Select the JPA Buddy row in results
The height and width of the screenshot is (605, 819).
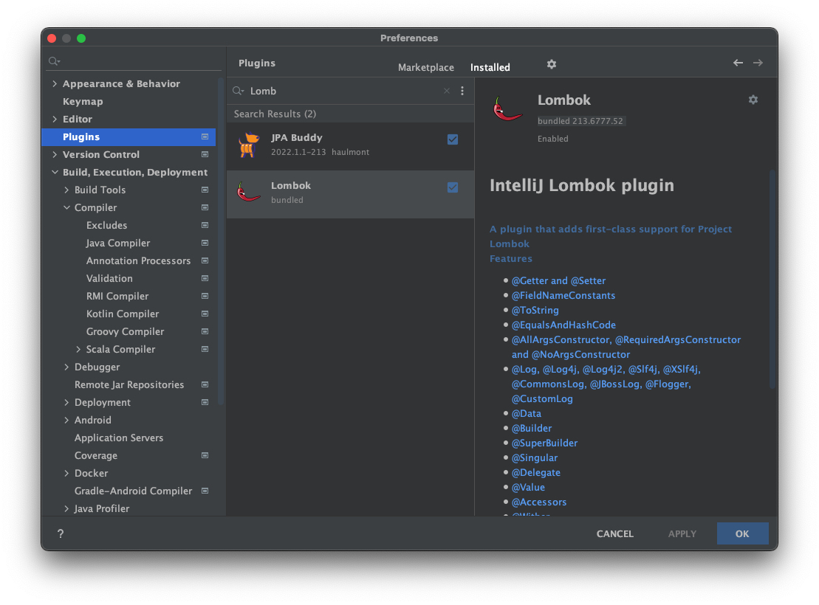click(x=351, y=146)
